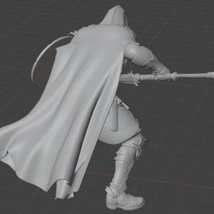Viewport: 214px width, 214px height.
Task: Click the armored shin greave on the leg
Action: coord(125,162)
